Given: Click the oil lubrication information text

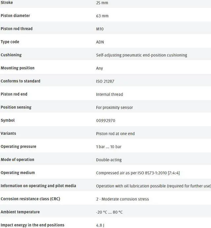Looking at the screenshot, I should [153, 186].
